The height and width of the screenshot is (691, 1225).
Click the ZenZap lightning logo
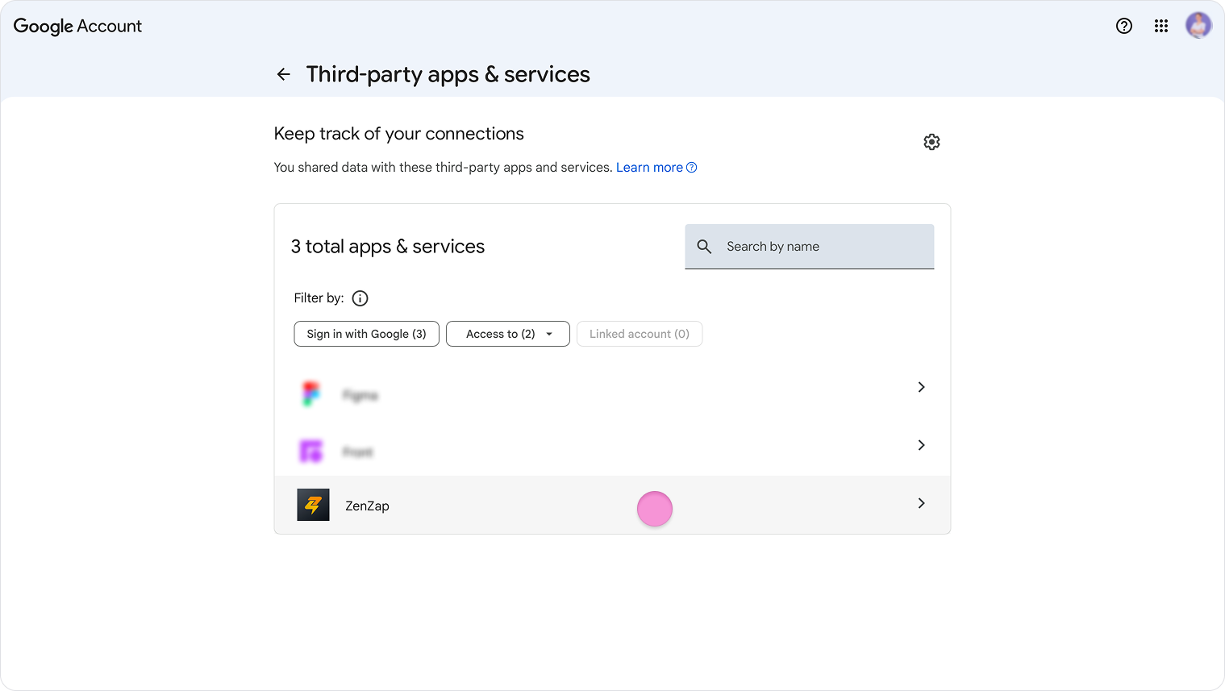pos(313,505)
